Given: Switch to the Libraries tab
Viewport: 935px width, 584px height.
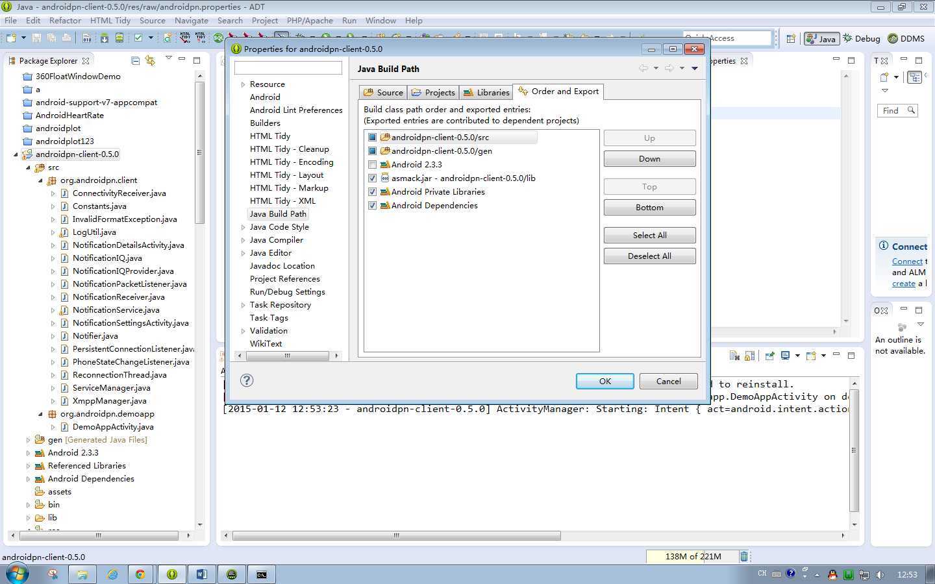Looking at the screenshot, I should tap(486, 92).
